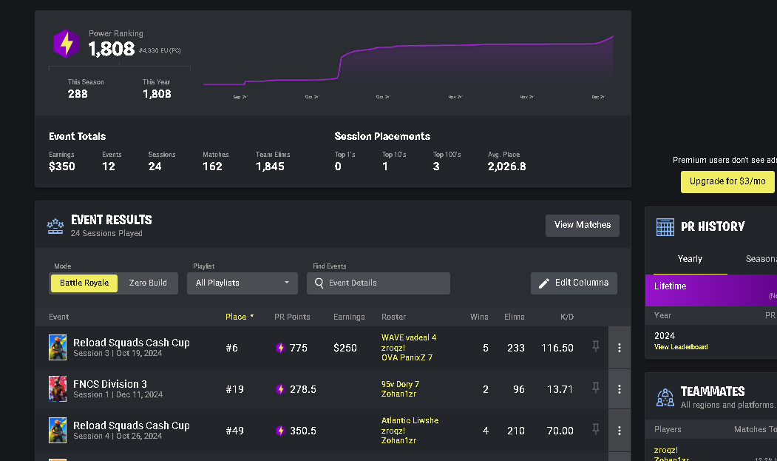This screenshot has width=777, height=461.
Task: Click the $250 earnings cell
Action: 345,348
